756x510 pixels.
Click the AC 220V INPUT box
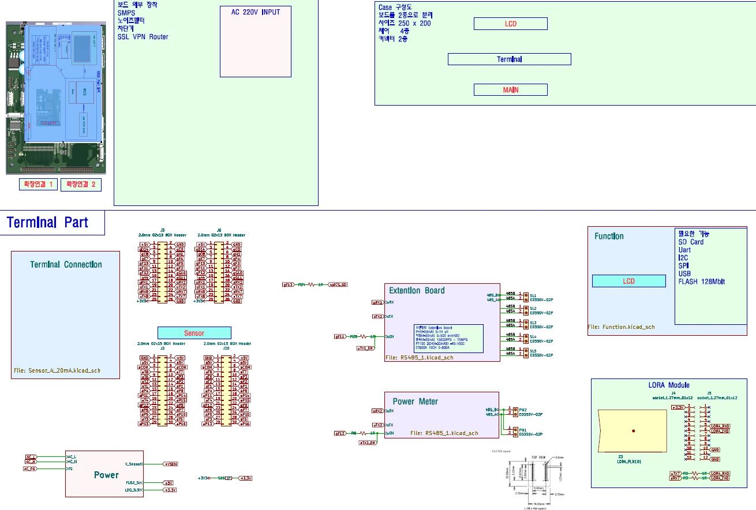(x=256, y=42)
